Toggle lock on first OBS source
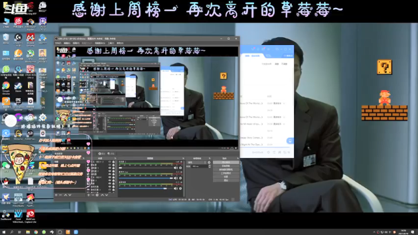 (113, 161)
